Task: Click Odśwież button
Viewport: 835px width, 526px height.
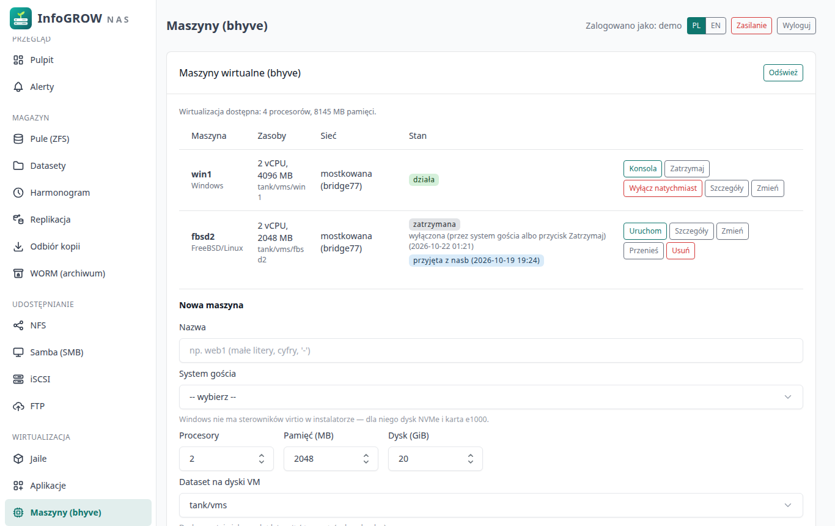Action: 783,73
